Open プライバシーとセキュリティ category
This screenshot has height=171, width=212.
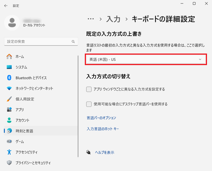click(41, 163)
